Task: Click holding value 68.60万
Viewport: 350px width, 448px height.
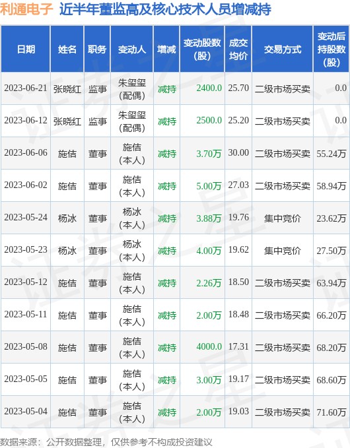Action: [332, 380]
